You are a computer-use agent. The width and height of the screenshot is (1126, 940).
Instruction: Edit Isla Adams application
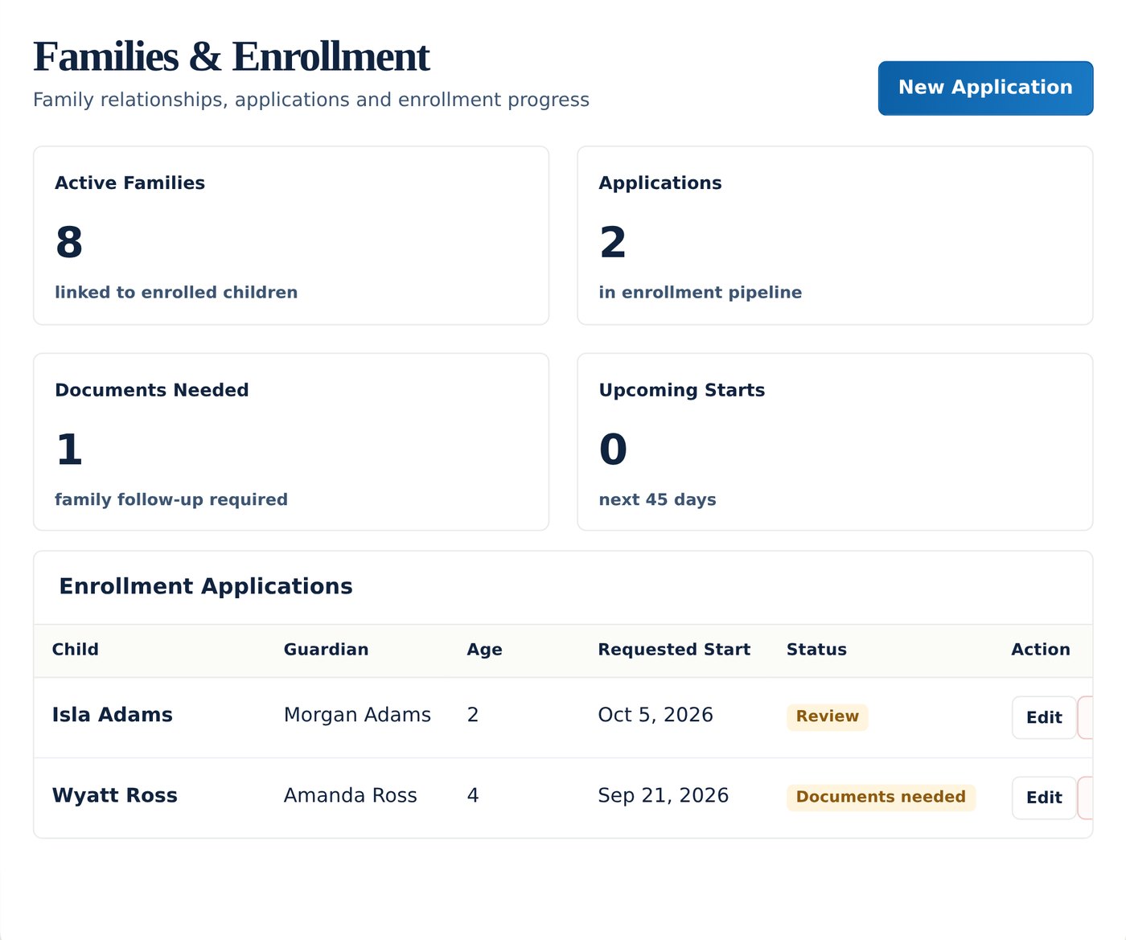pos(1044,717)
